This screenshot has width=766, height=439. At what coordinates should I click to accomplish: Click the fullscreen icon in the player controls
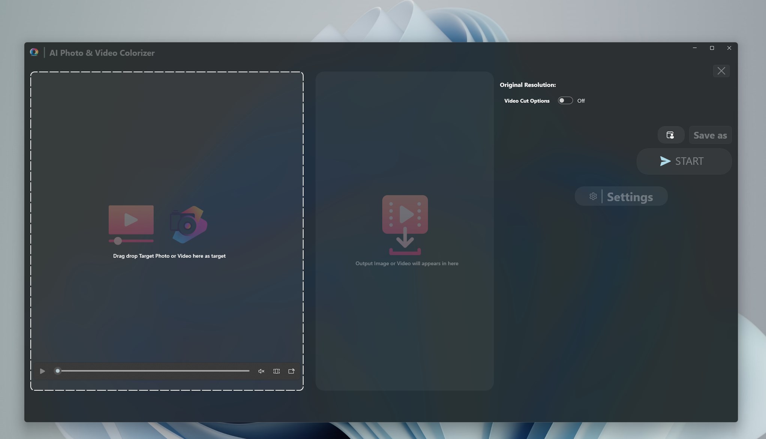tap(277, 371)
